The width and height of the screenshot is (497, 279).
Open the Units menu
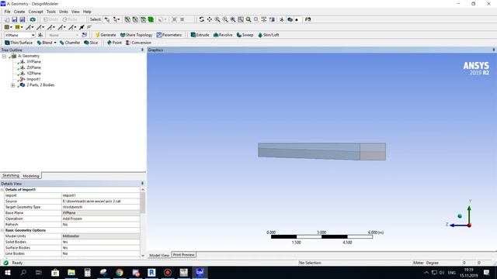pos(64,12)
